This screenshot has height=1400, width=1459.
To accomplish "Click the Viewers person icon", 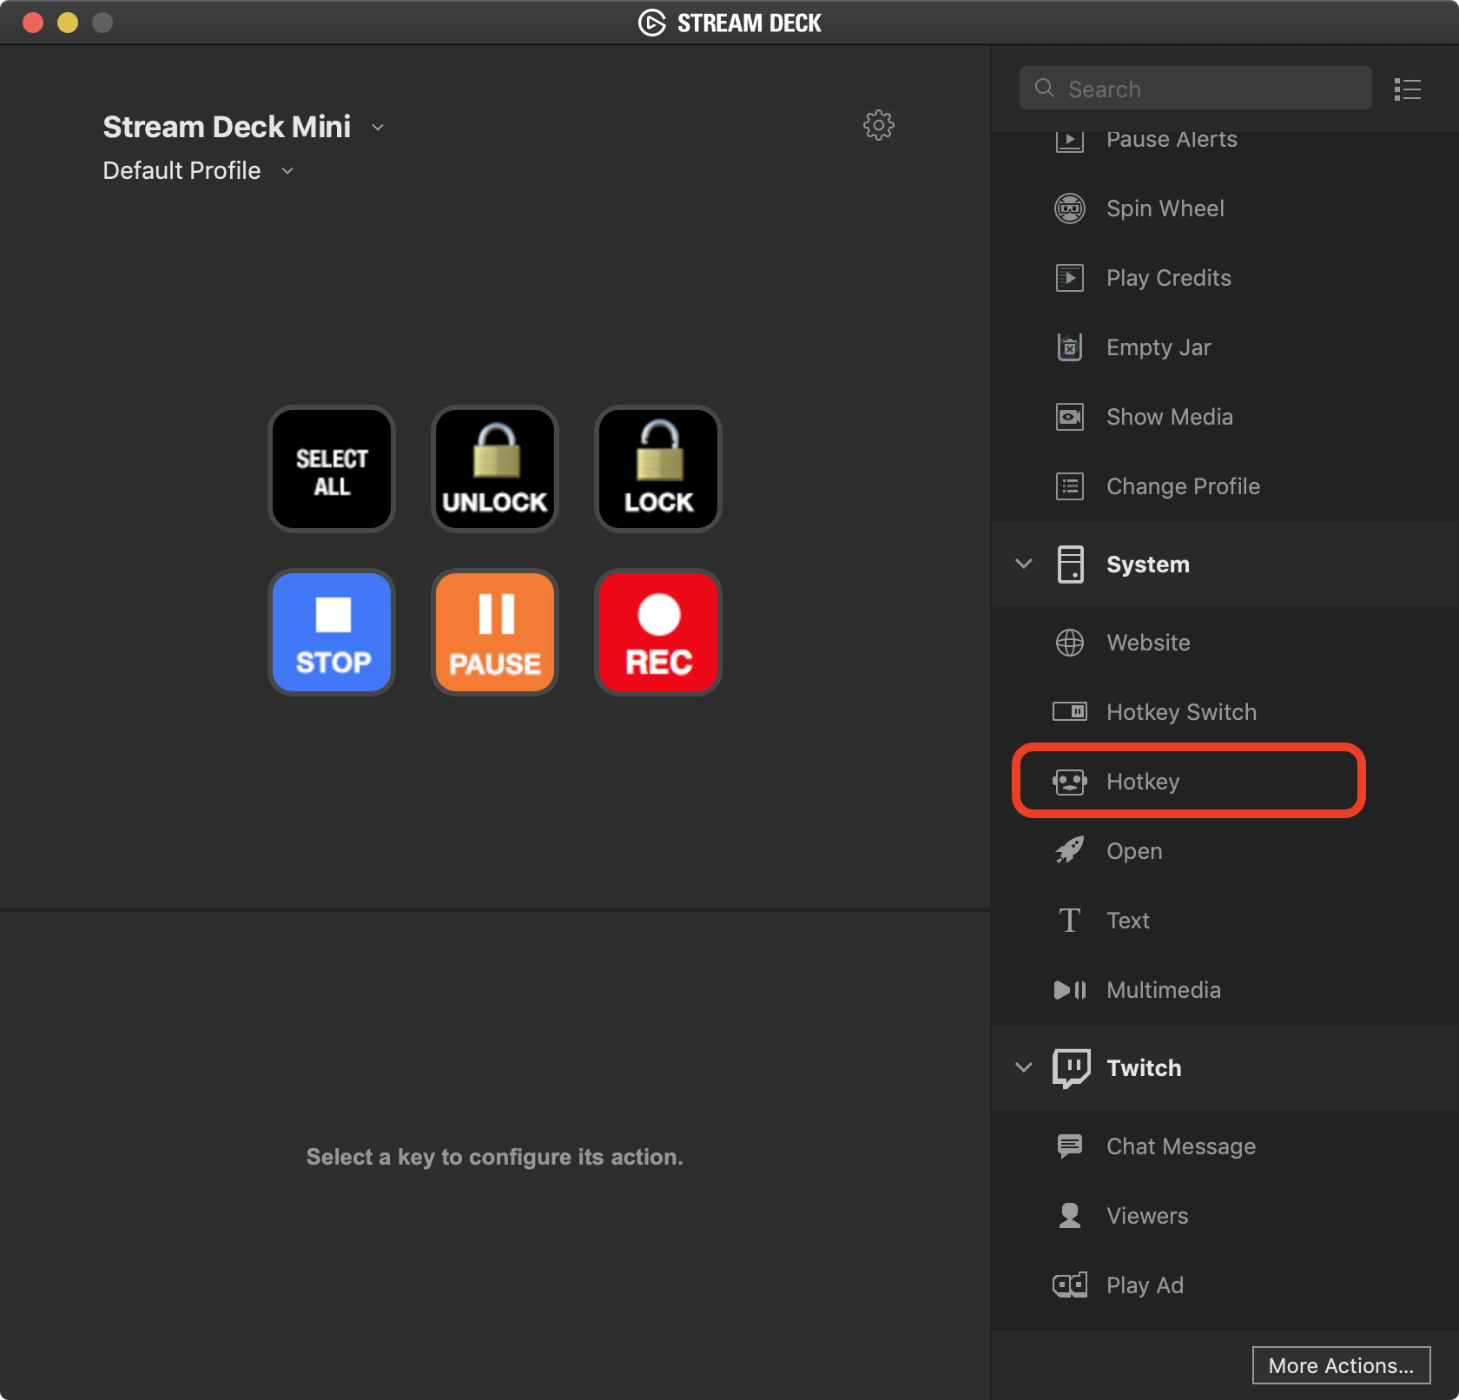I will (x=1070, y=1216).
